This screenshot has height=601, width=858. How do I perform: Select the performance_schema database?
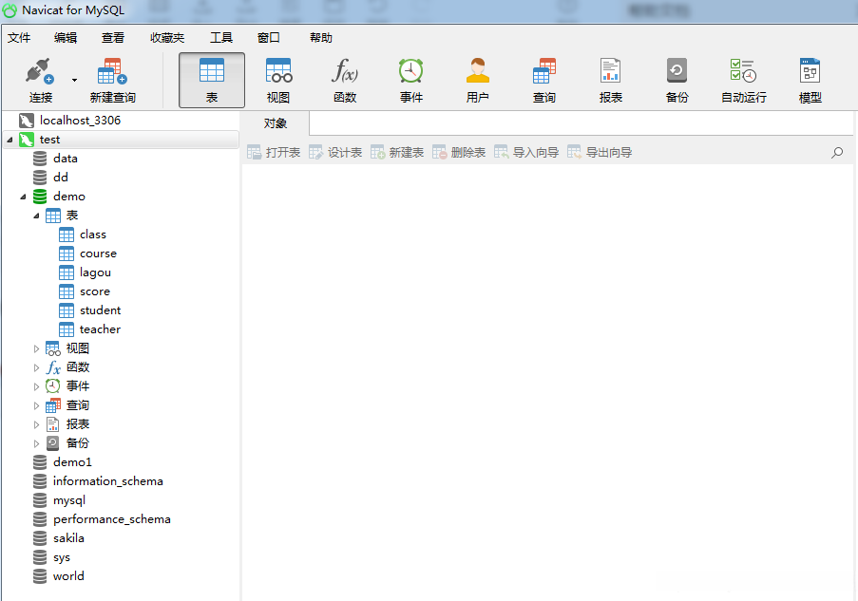click(x=111, y=519)
